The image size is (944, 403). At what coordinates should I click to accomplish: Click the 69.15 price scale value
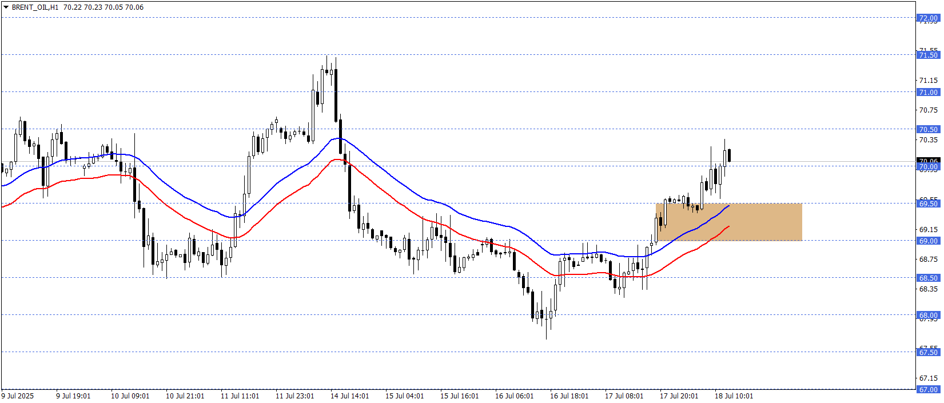point(929,229)
